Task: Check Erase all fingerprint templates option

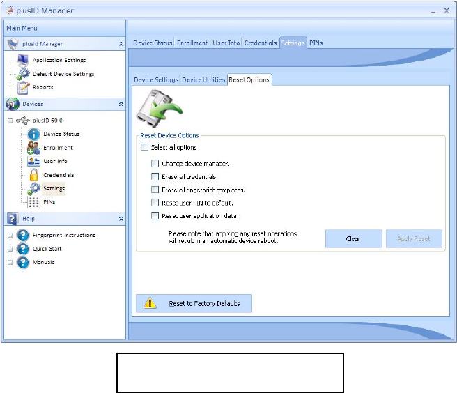Action: [x=155, y=190]
